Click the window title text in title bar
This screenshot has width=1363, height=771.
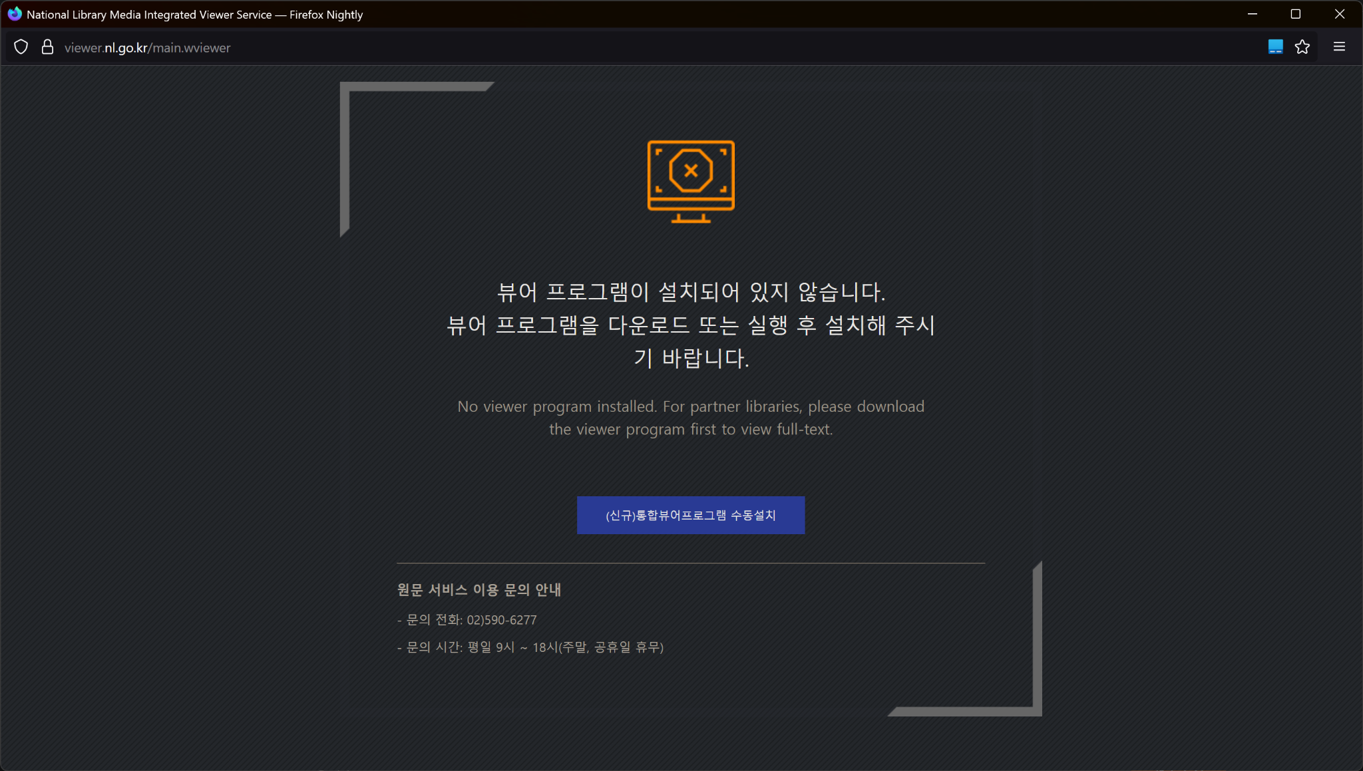coord(195,15)
